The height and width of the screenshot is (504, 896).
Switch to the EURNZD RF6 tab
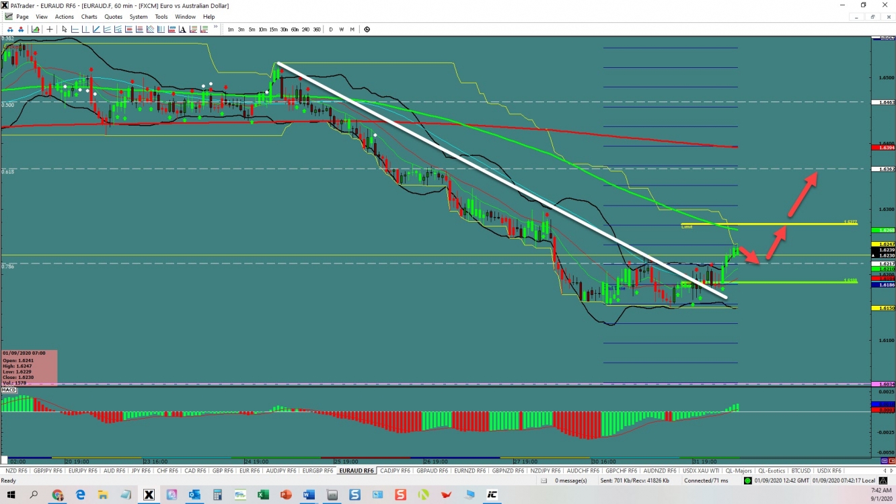click(470, 470)
